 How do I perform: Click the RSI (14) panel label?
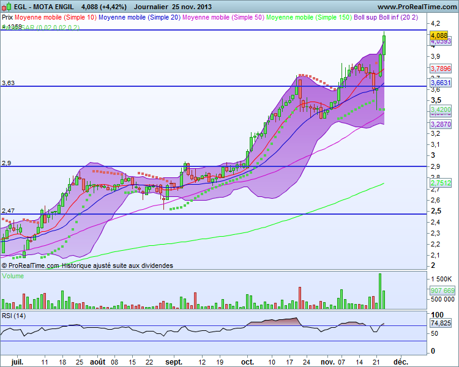click(13, 316)
